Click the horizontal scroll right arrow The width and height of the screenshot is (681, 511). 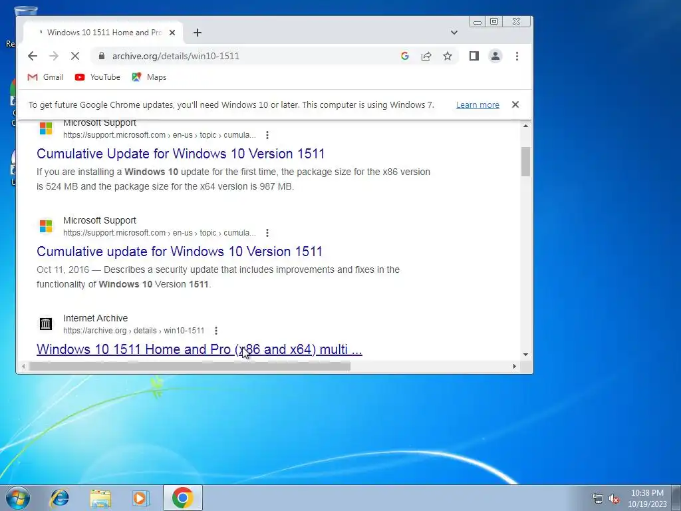coord(515,367)
